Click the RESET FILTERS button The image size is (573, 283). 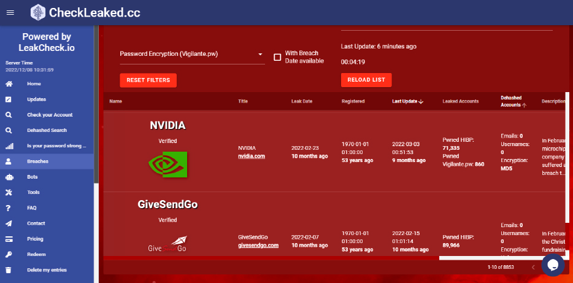coord(148,80)
